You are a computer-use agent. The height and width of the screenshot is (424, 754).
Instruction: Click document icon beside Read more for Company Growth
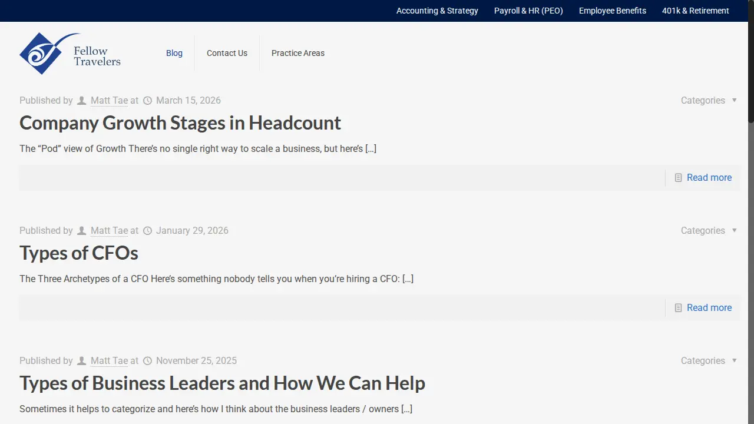679,178
